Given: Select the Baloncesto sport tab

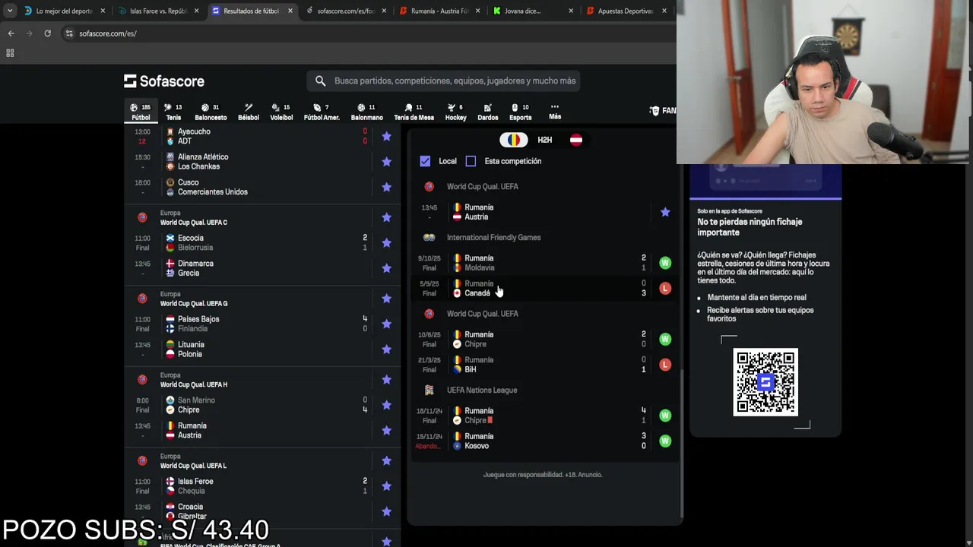Looking at the screenshot, I should tap(211, 112).
